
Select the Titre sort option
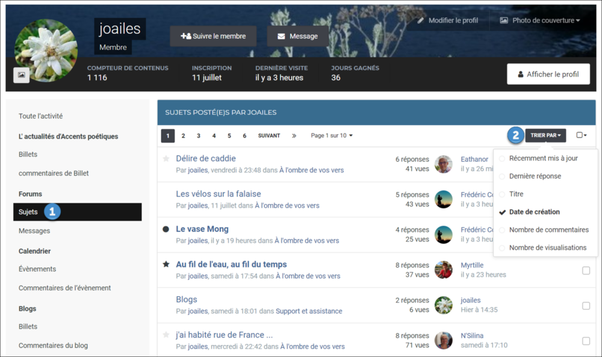(516, 194)
